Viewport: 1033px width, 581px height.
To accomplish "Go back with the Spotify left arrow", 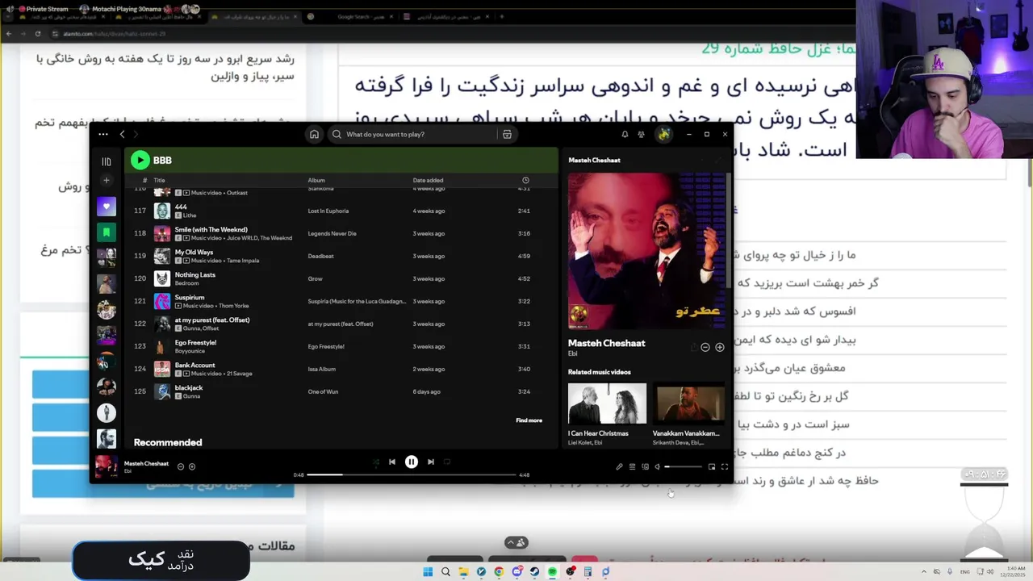I will click(123, 134).
